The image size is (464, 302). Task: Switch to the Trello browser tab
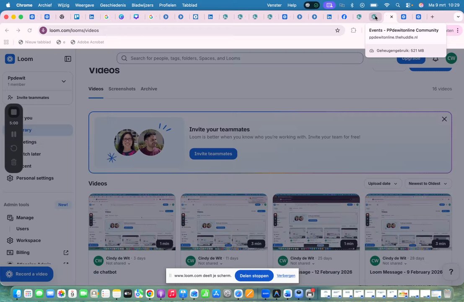pyautogui.click(x=77, y=17)
